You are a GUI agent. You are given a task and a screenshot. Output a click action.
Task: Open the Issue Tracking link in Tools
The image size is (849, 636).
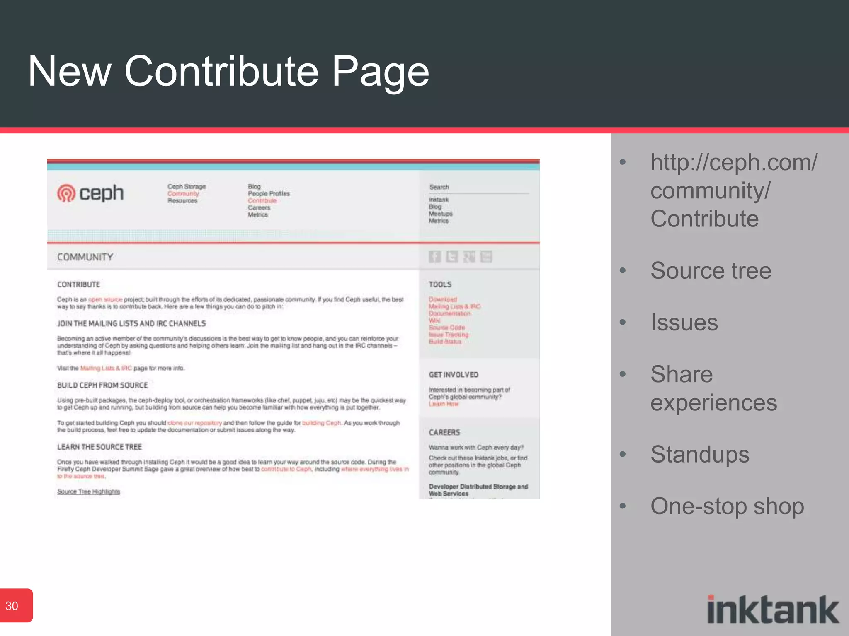pyautogui.click(x=448, y=335)
